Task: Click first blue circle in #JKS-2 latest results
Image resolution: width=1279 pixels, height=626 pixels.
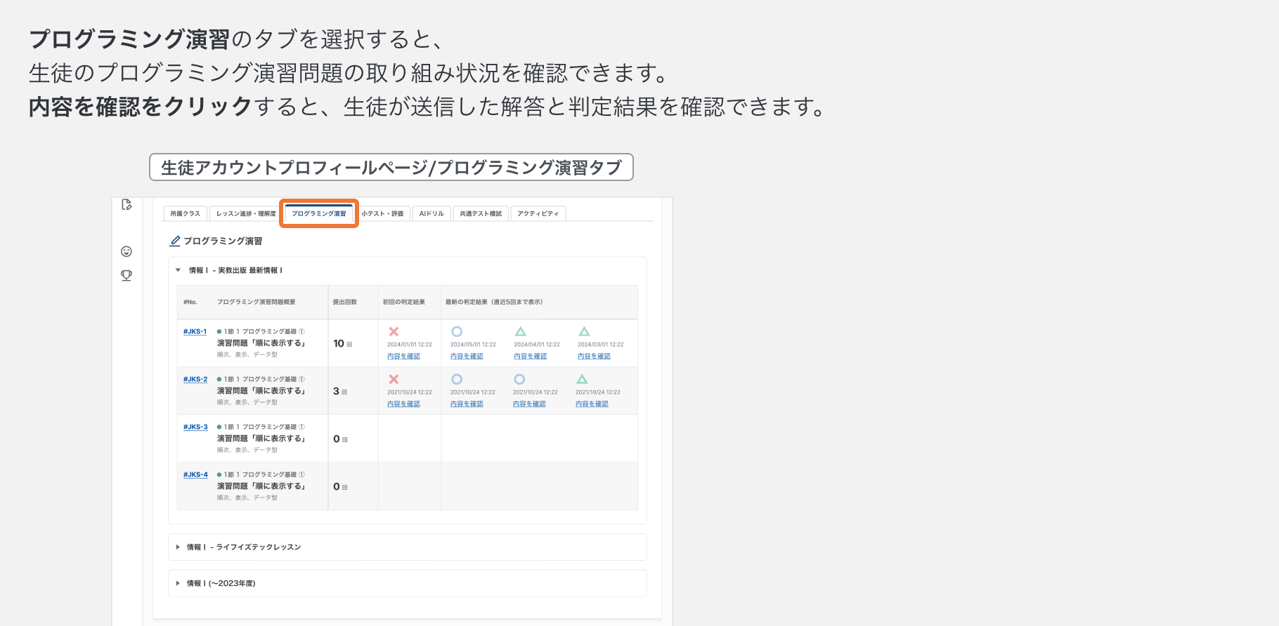Action: (457, 379)
